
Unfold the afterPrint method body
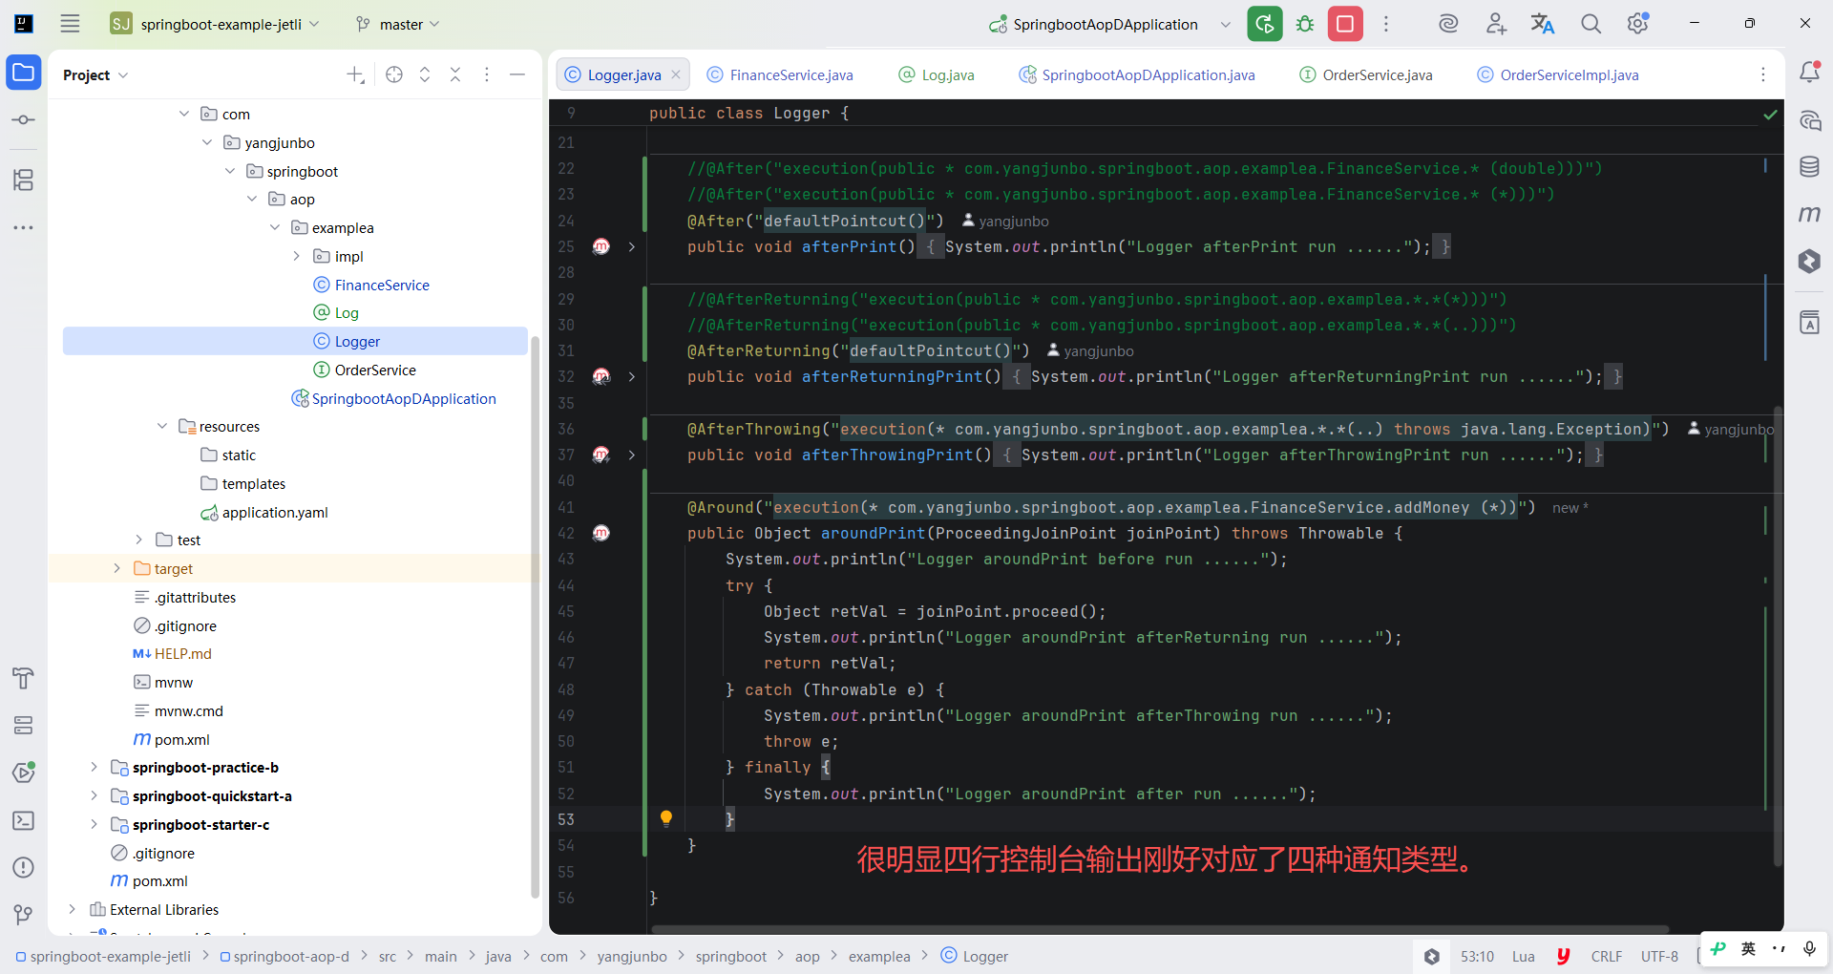pyautogui.click(x=632, y=246)
